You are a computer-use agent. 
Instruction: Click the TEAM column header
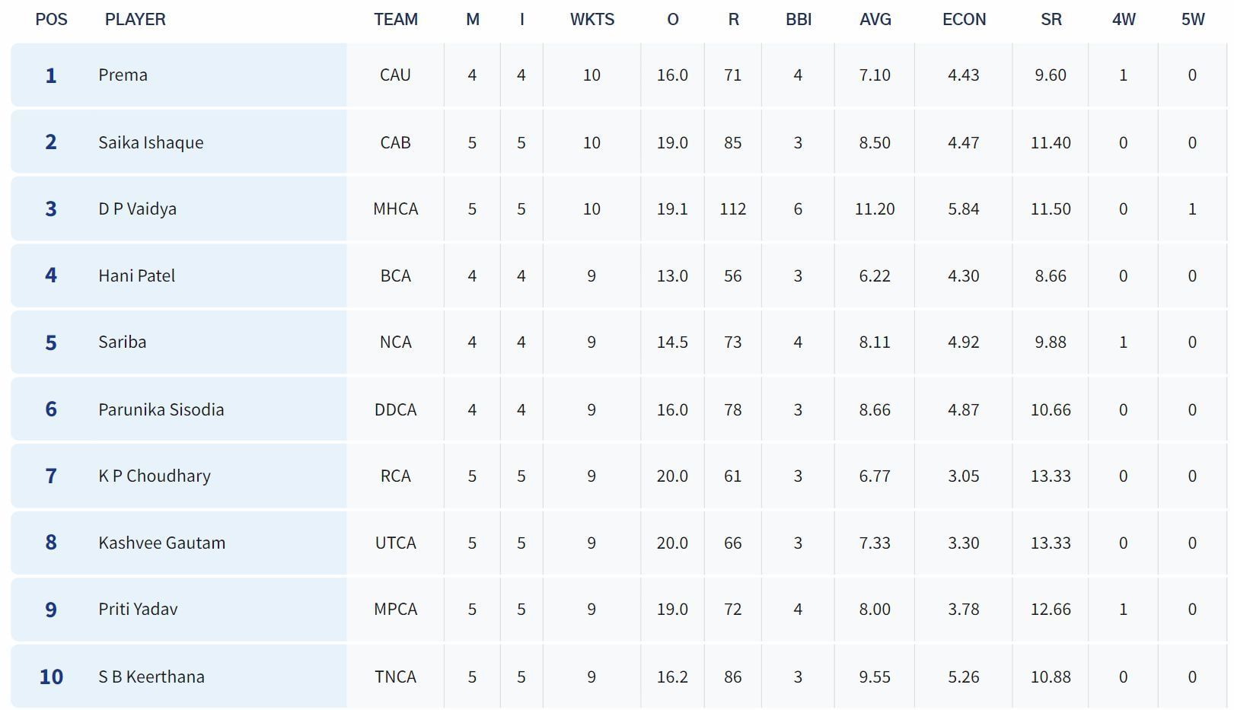395,20
